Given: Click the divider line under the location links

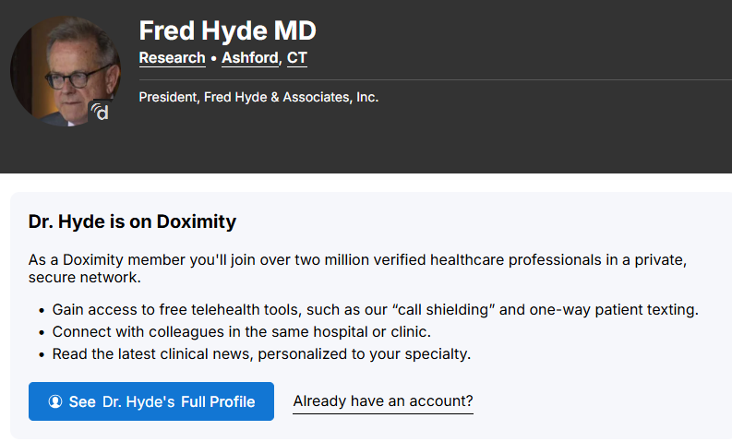Looking at the screenshot, I should click(x=434, y=80).
